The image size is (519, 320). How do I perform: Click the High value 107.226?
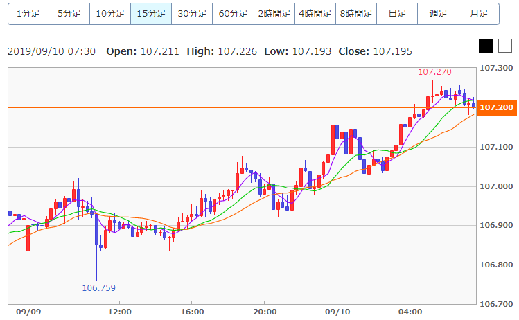237,51
